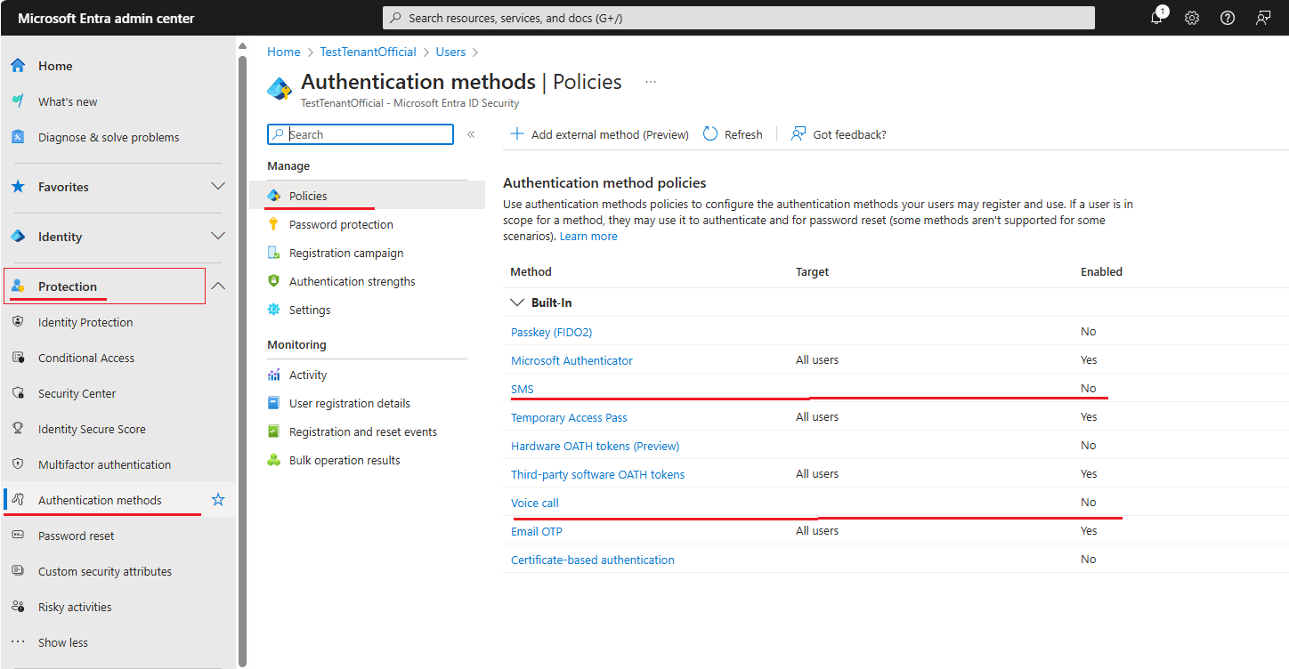
Task: Click the Password reset icon
Action: click(18, 536)
